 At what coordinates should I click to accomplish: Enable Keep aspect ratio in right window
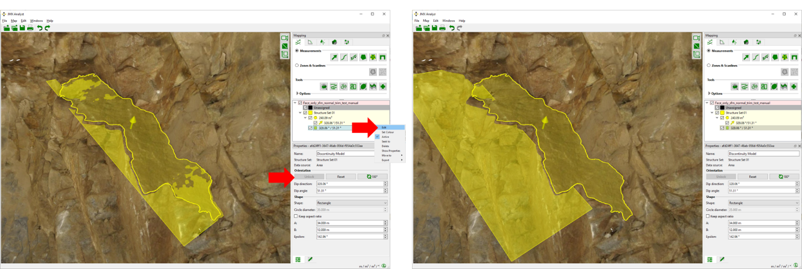tap(708, 216)
